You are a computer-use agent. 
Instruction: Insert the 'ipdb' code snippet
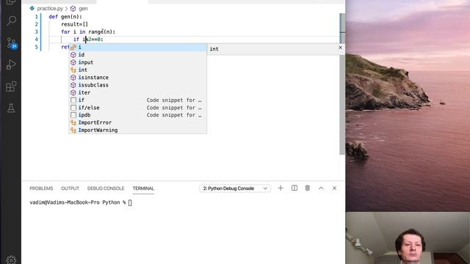click(x=138, y=115)
